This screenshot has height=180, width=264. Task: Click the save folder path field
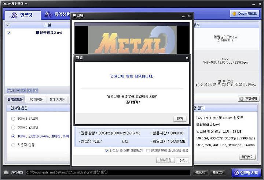(x=108, y=172)
